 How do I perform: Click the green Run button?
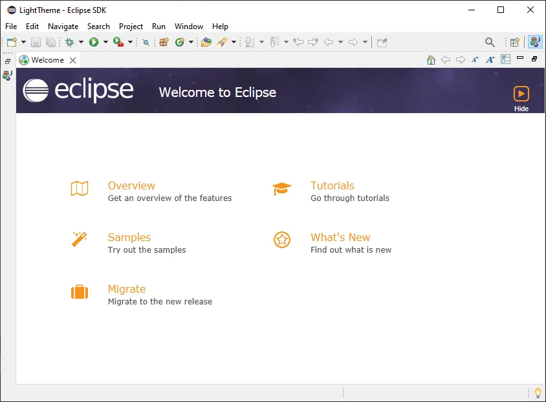coord(94,42)
